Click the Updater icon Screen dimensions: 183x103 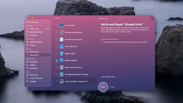point(27,65)
